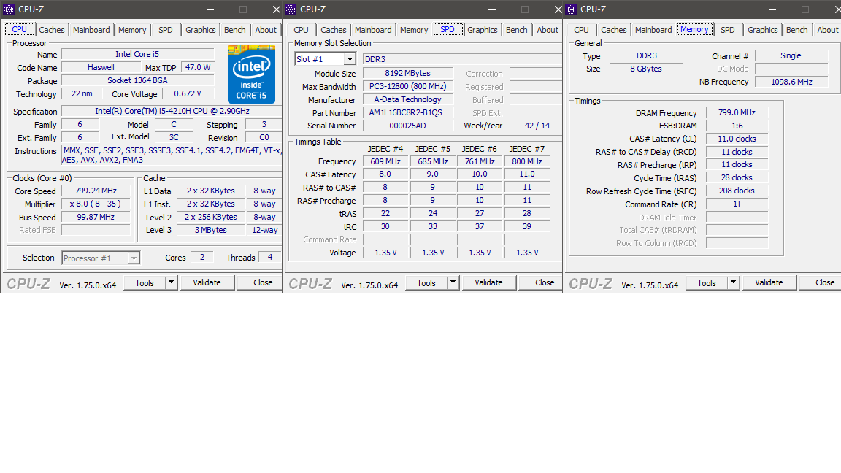Screen dimensions: 841x473
Task: Open the Slot #1 memory slot dropdown
Action: (x=350, y=59)
